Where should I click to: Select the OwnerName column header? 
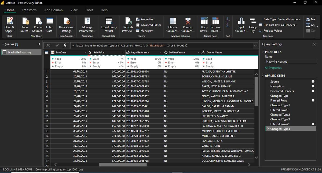click(229, 52)
